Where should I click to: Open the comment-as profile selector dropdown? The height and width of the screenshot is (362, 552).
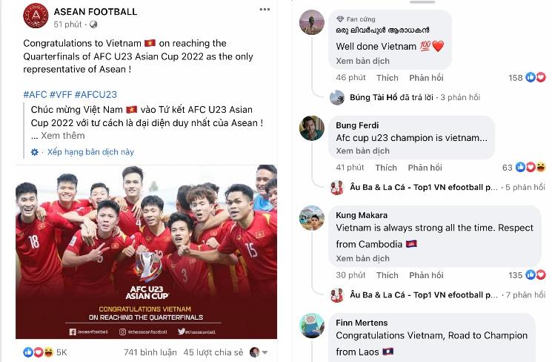click(259, 352)
